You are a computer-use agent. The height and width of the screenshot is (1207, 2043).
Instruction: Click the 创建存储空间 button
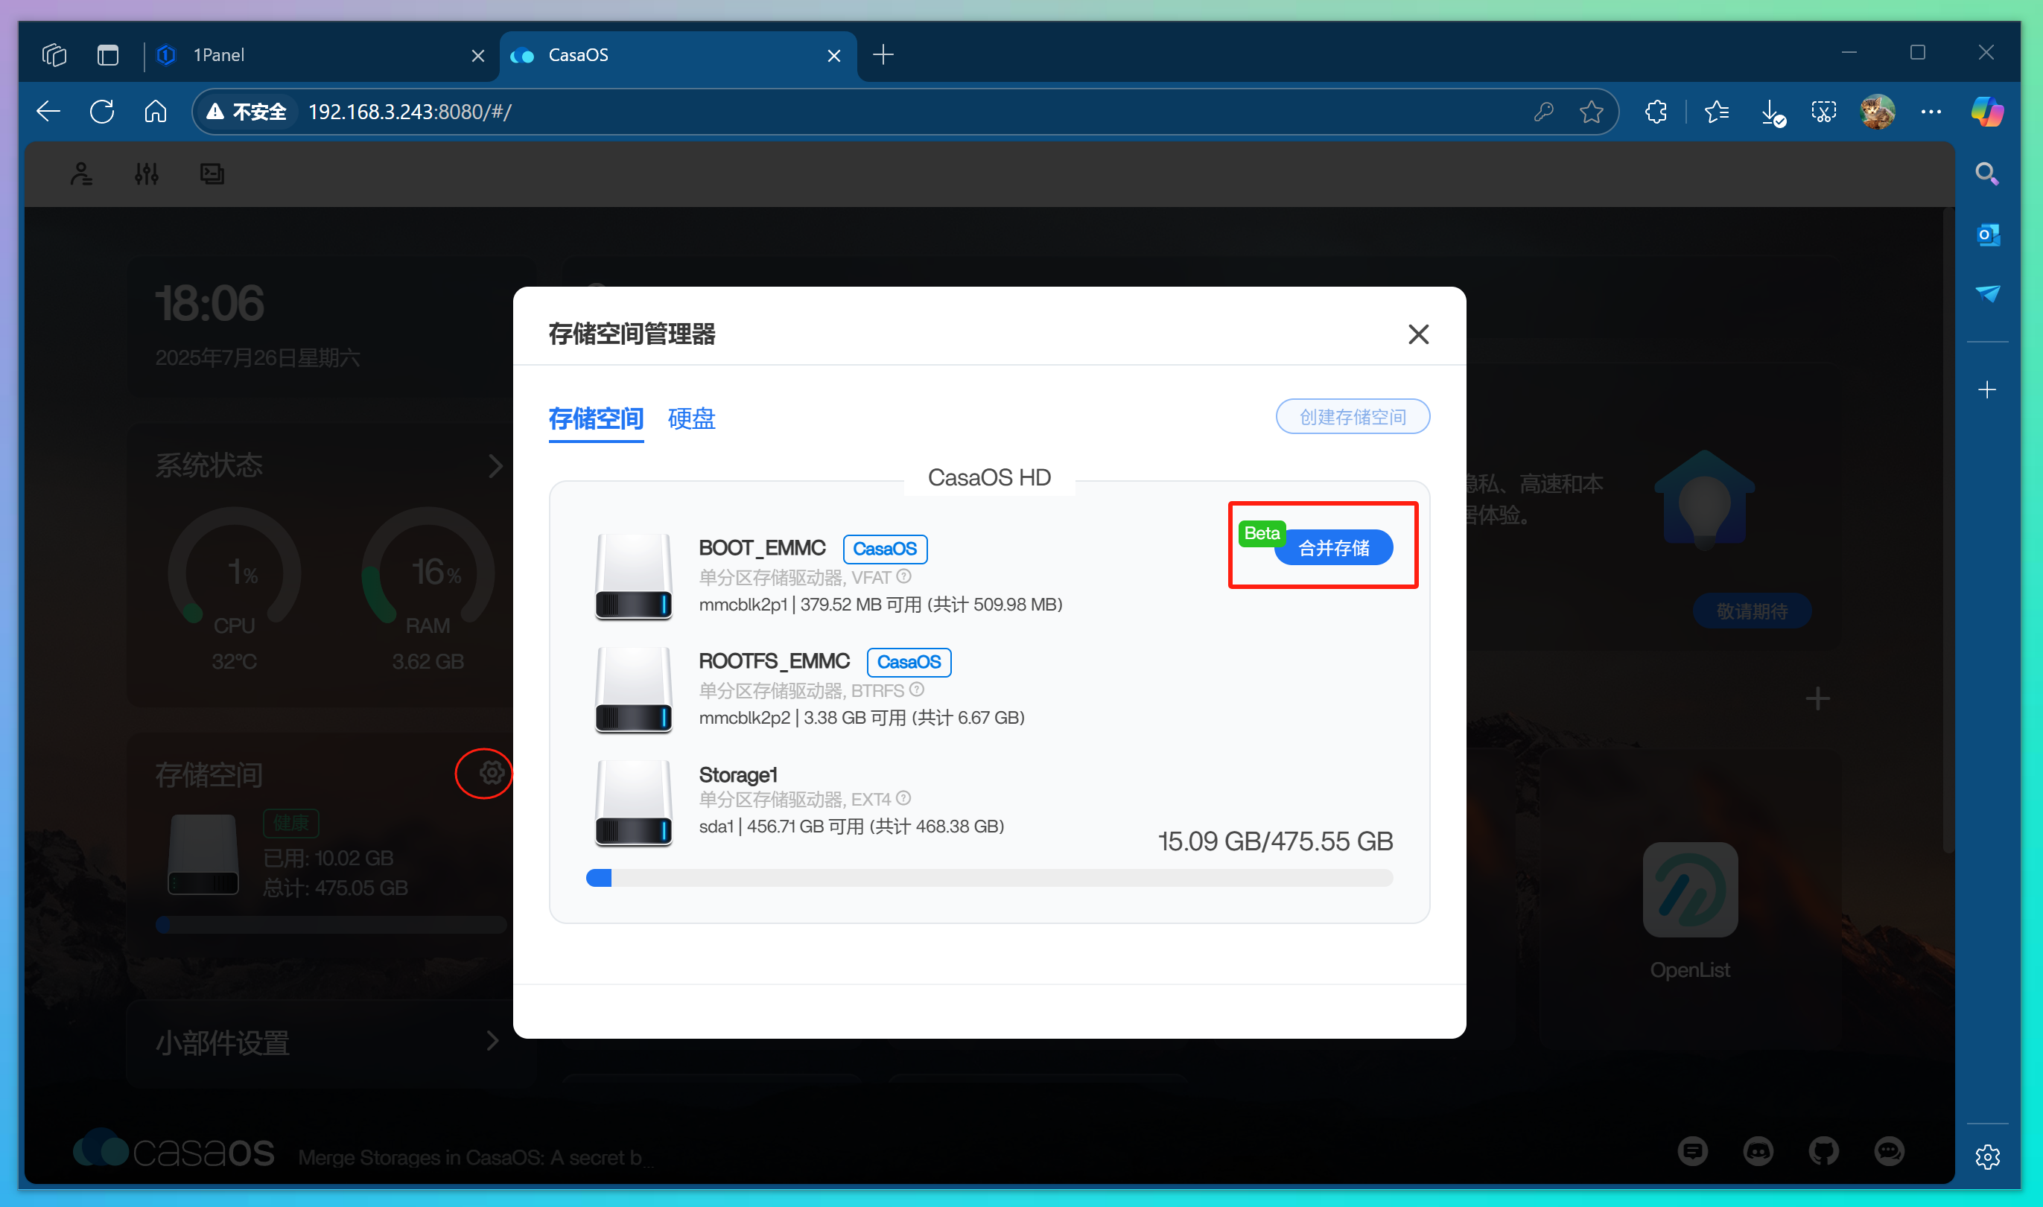[x=1352, y=416]
